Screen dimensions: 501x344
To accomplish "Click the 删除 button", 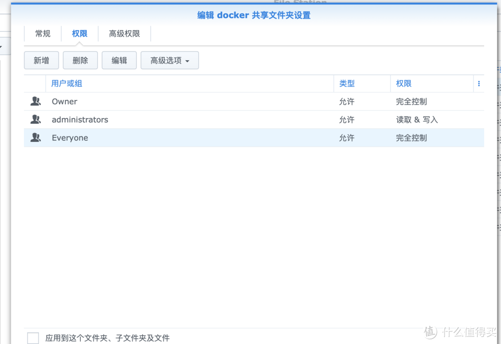I will [x=80, y=60].
